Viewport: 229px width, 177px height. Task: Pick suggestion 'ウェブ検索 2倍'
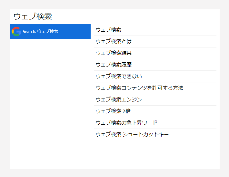(155, 111)
